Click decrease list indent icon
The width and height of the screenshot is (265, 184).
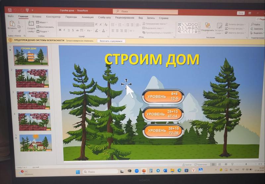128,25
